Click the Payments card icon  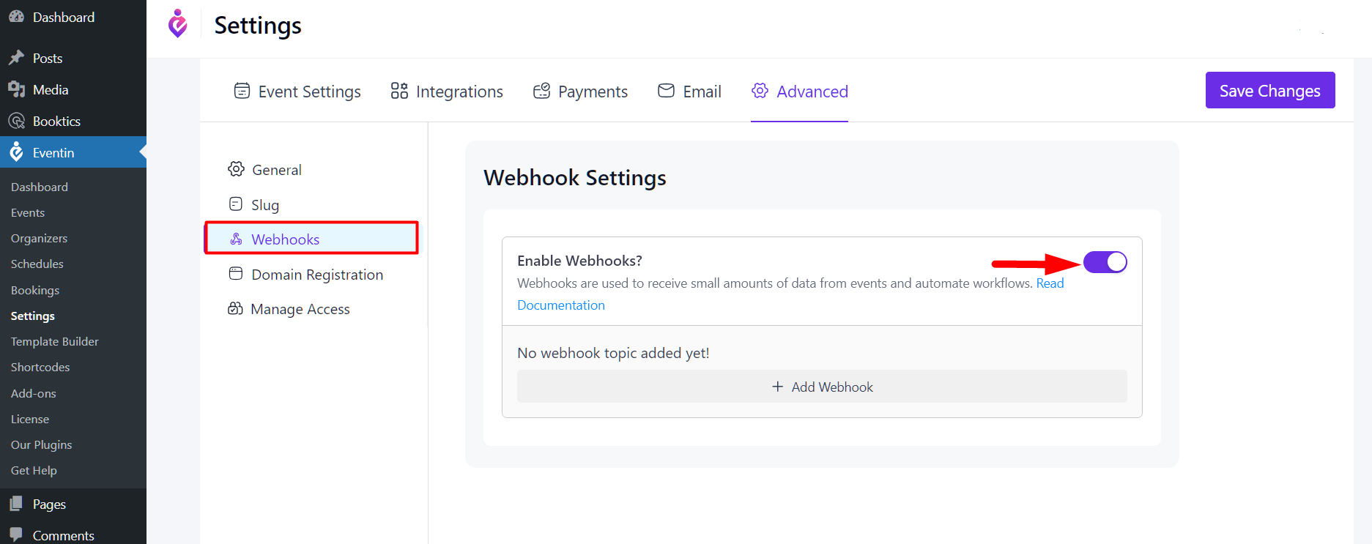pyautogui.click(x=541, y=91)
